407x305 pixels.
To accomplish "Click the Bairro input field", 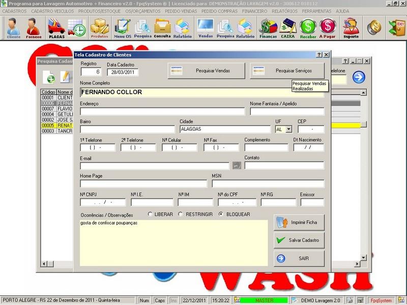I will 128,129.
